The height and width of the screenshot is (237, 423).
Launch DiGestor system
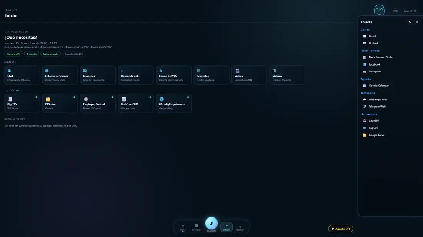[x=60, y=103]
